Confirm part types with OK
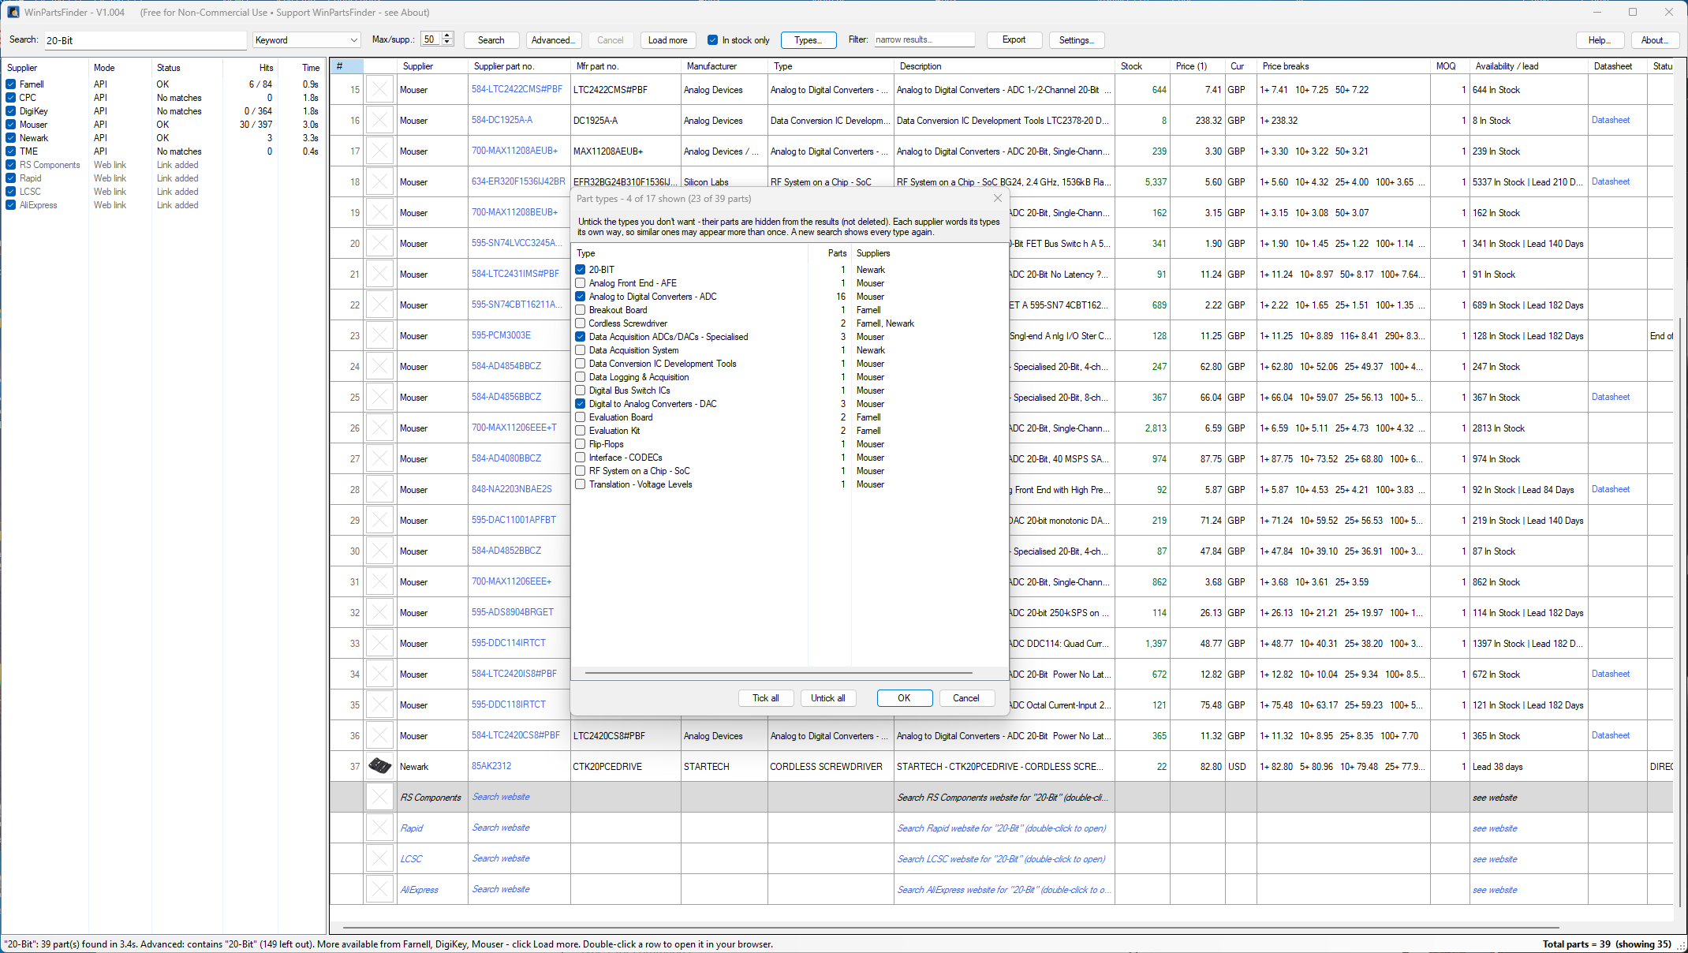The height and width of the screenshot is (953, 1688). [904, 698]
